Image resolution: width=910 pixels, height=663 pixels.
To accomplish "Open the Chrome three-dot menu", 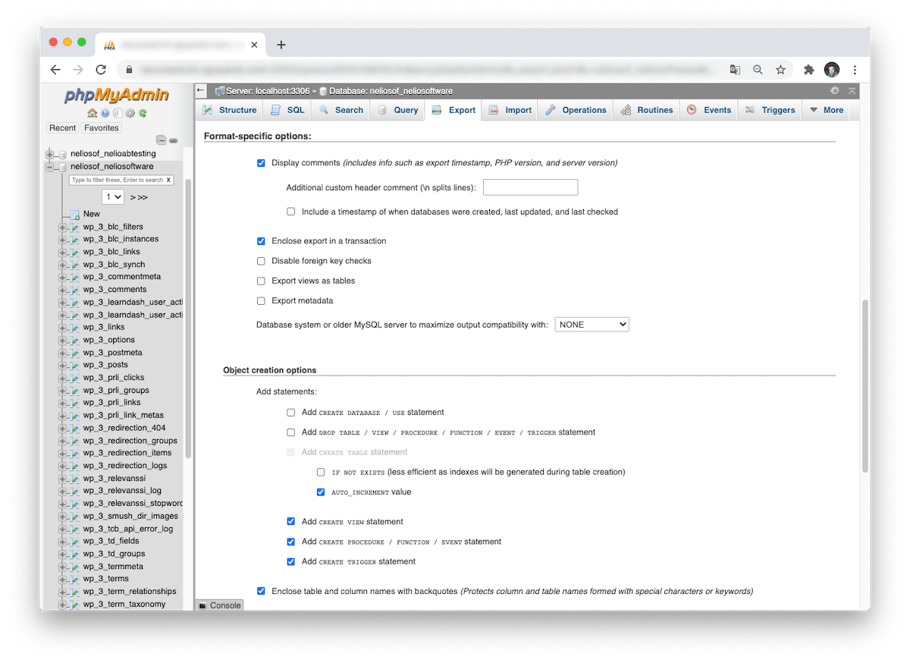I will [x=855, y=70].
